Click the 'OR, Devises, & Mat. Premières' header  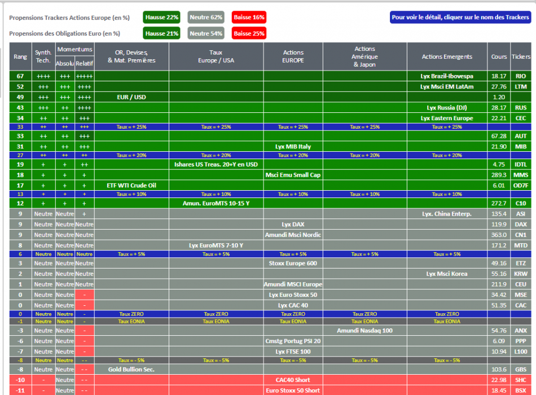tap(131, 57)
